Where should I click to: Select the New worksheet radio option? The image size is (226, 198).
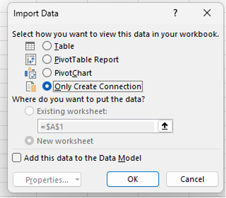tap(29, 140)
